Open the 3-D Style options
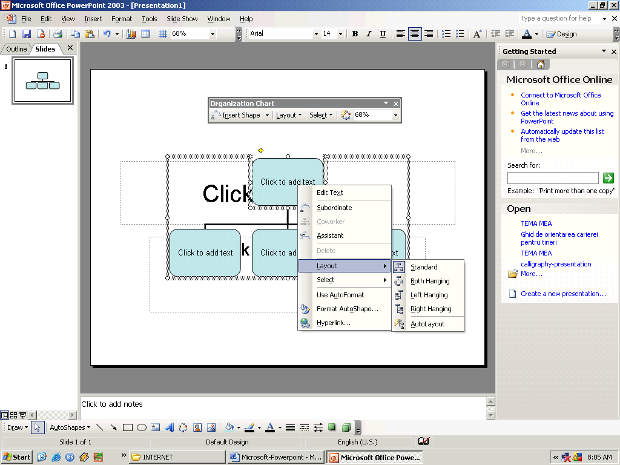This screenshot has height=465, width=620. (346, 427)
